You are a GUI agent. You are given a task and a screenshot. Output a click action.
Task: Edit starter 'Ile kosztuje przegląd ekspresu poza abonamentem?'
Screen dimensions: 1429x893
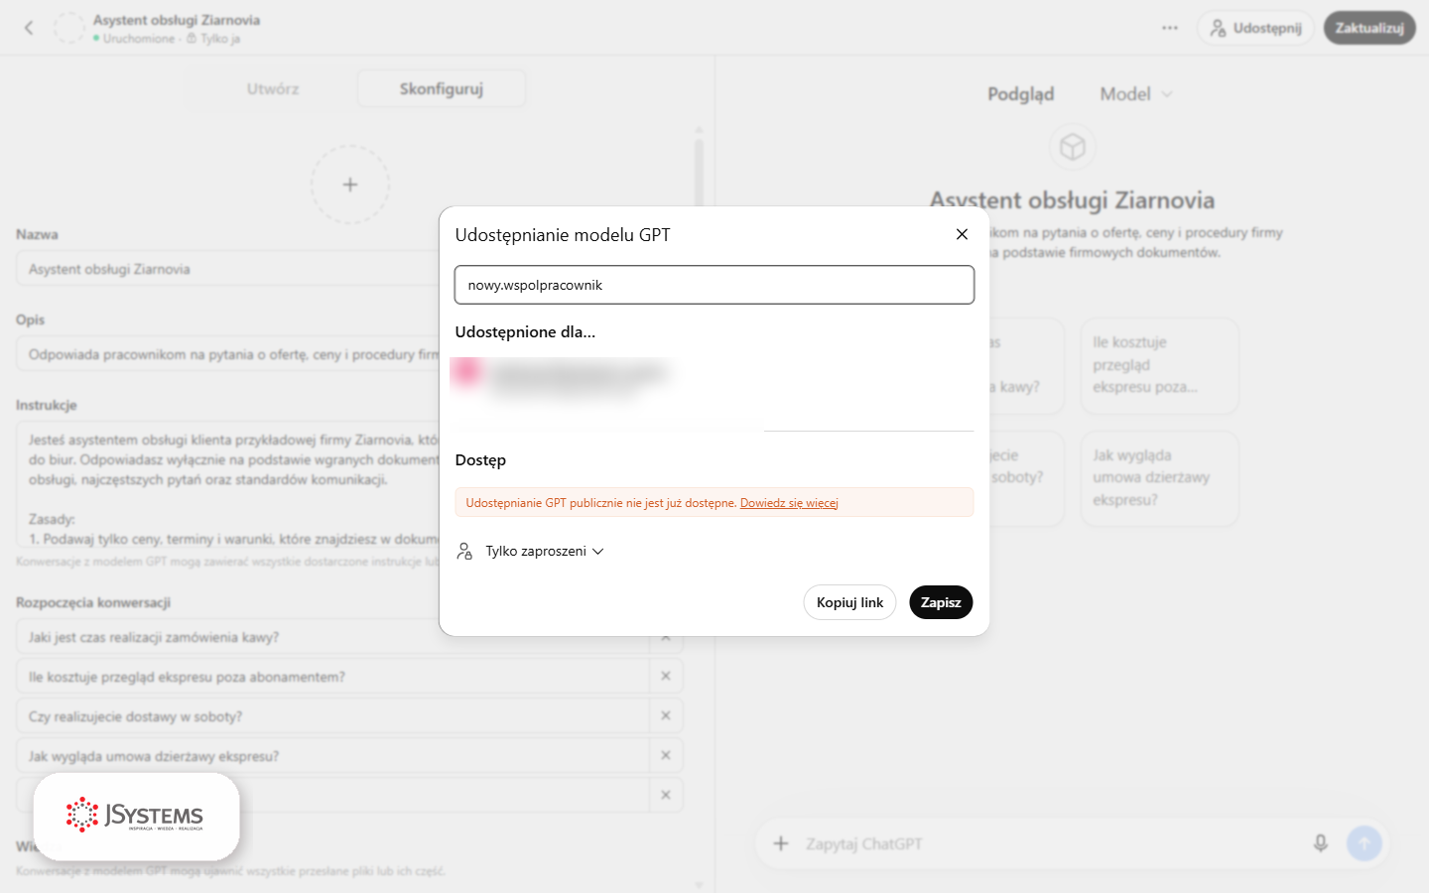[x=332, y=677]
